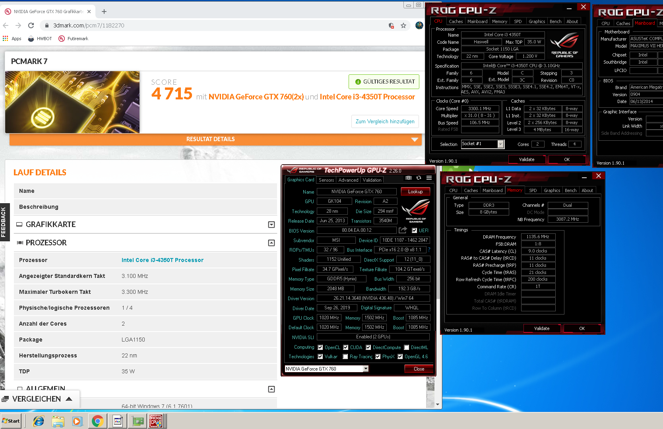Open Chrome profile avatar
Screen dimensions: 663x429
[419, 25]
